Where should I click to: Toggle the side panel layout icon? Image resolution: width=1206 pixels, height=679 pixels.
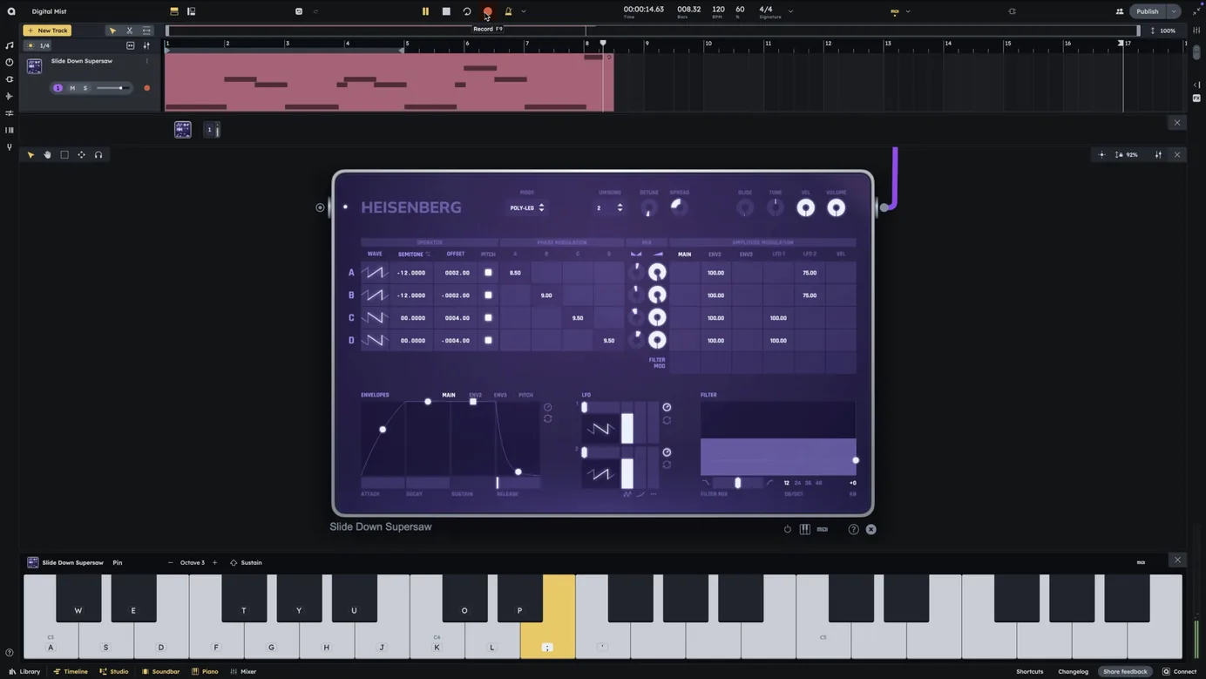click(x=191, y=11)
